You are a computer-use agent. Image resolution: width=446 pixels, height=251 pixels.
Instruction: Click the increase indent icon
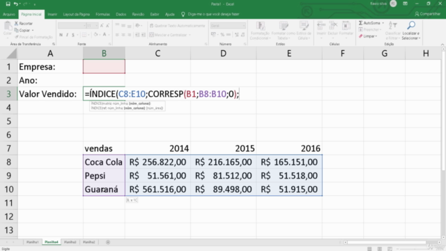144,35
